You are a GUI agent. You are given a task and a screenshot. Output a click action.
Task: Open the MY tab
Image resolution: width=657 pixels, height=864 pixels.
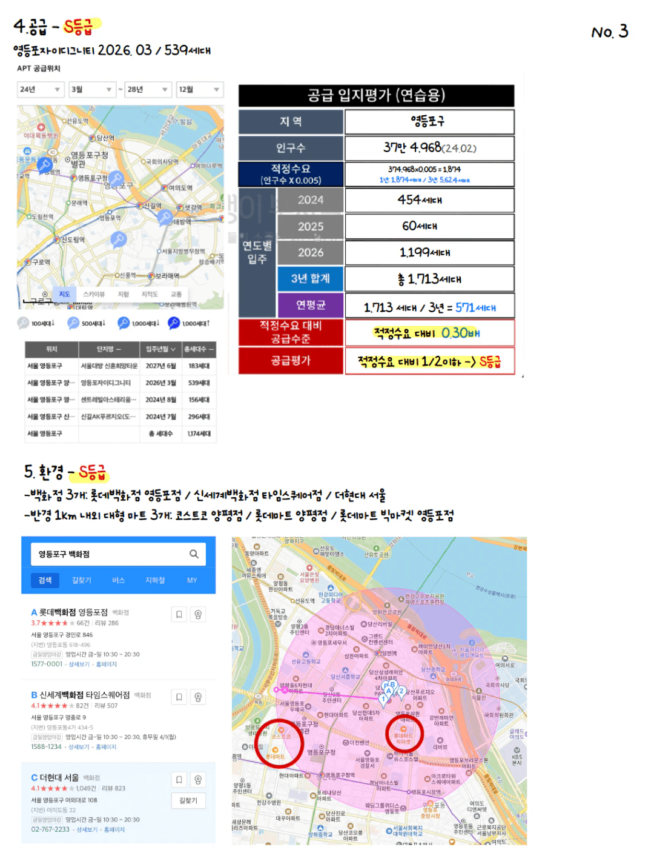(192, 580)
